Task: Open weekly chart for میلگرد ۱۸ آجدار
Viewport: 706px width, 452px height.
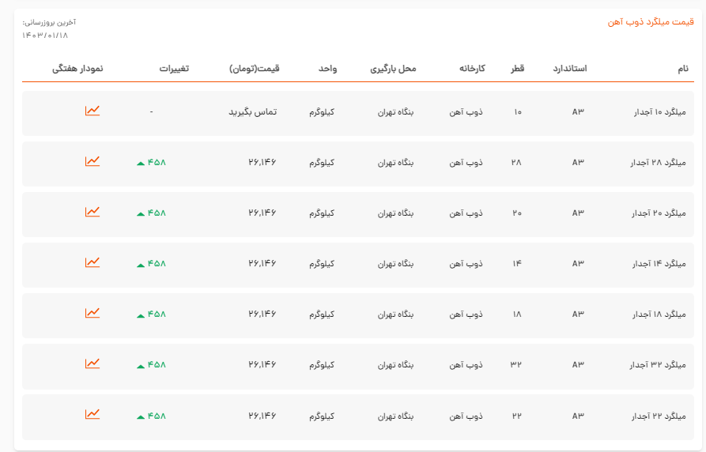Action: 92,313
